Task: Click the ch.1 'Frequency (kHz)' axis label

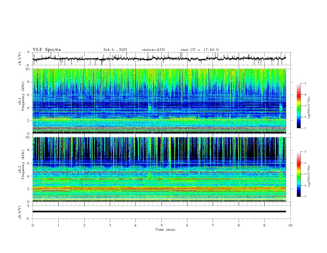Action: 23,96
